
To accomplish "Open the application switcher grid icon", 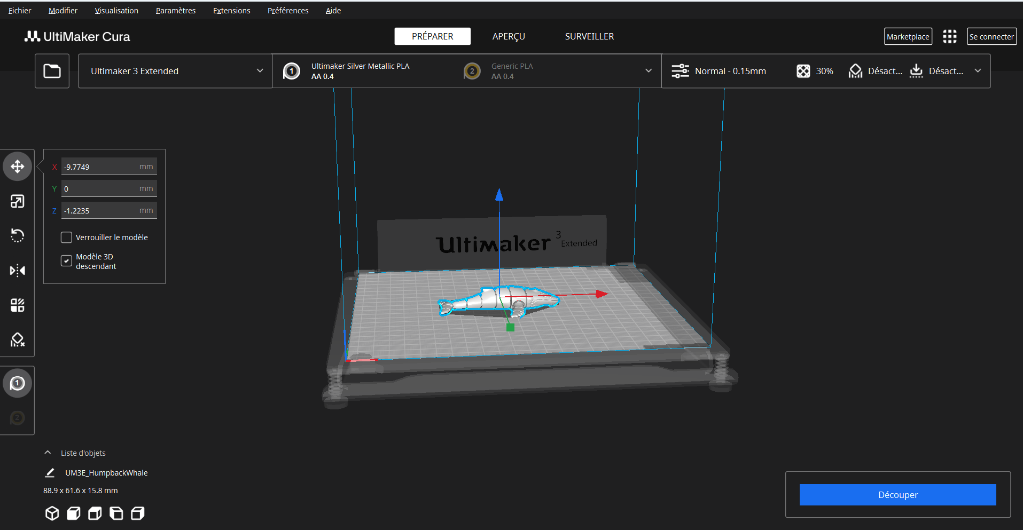I will click(x=949, y=36).
